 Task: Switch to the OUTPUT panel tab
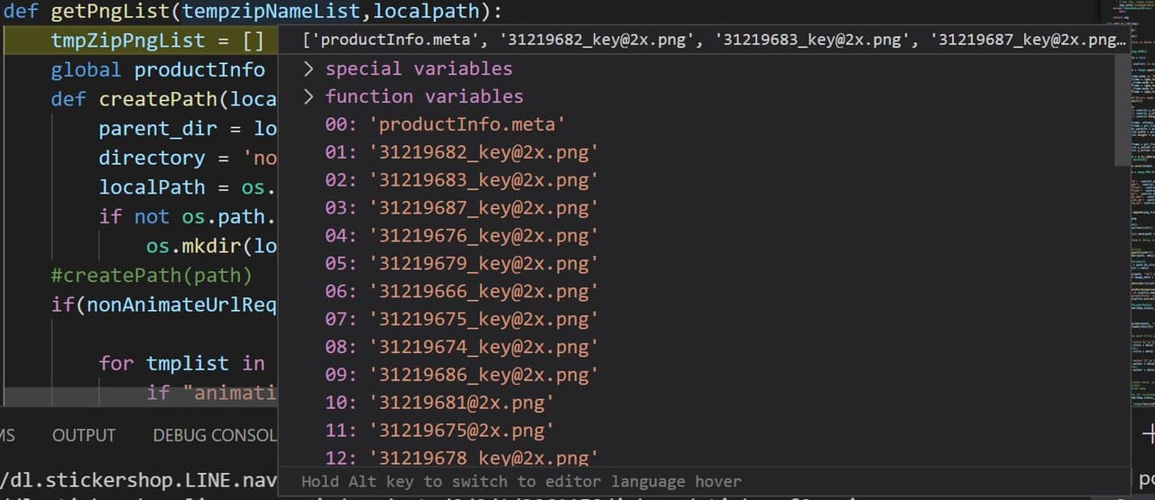[84, 435]
